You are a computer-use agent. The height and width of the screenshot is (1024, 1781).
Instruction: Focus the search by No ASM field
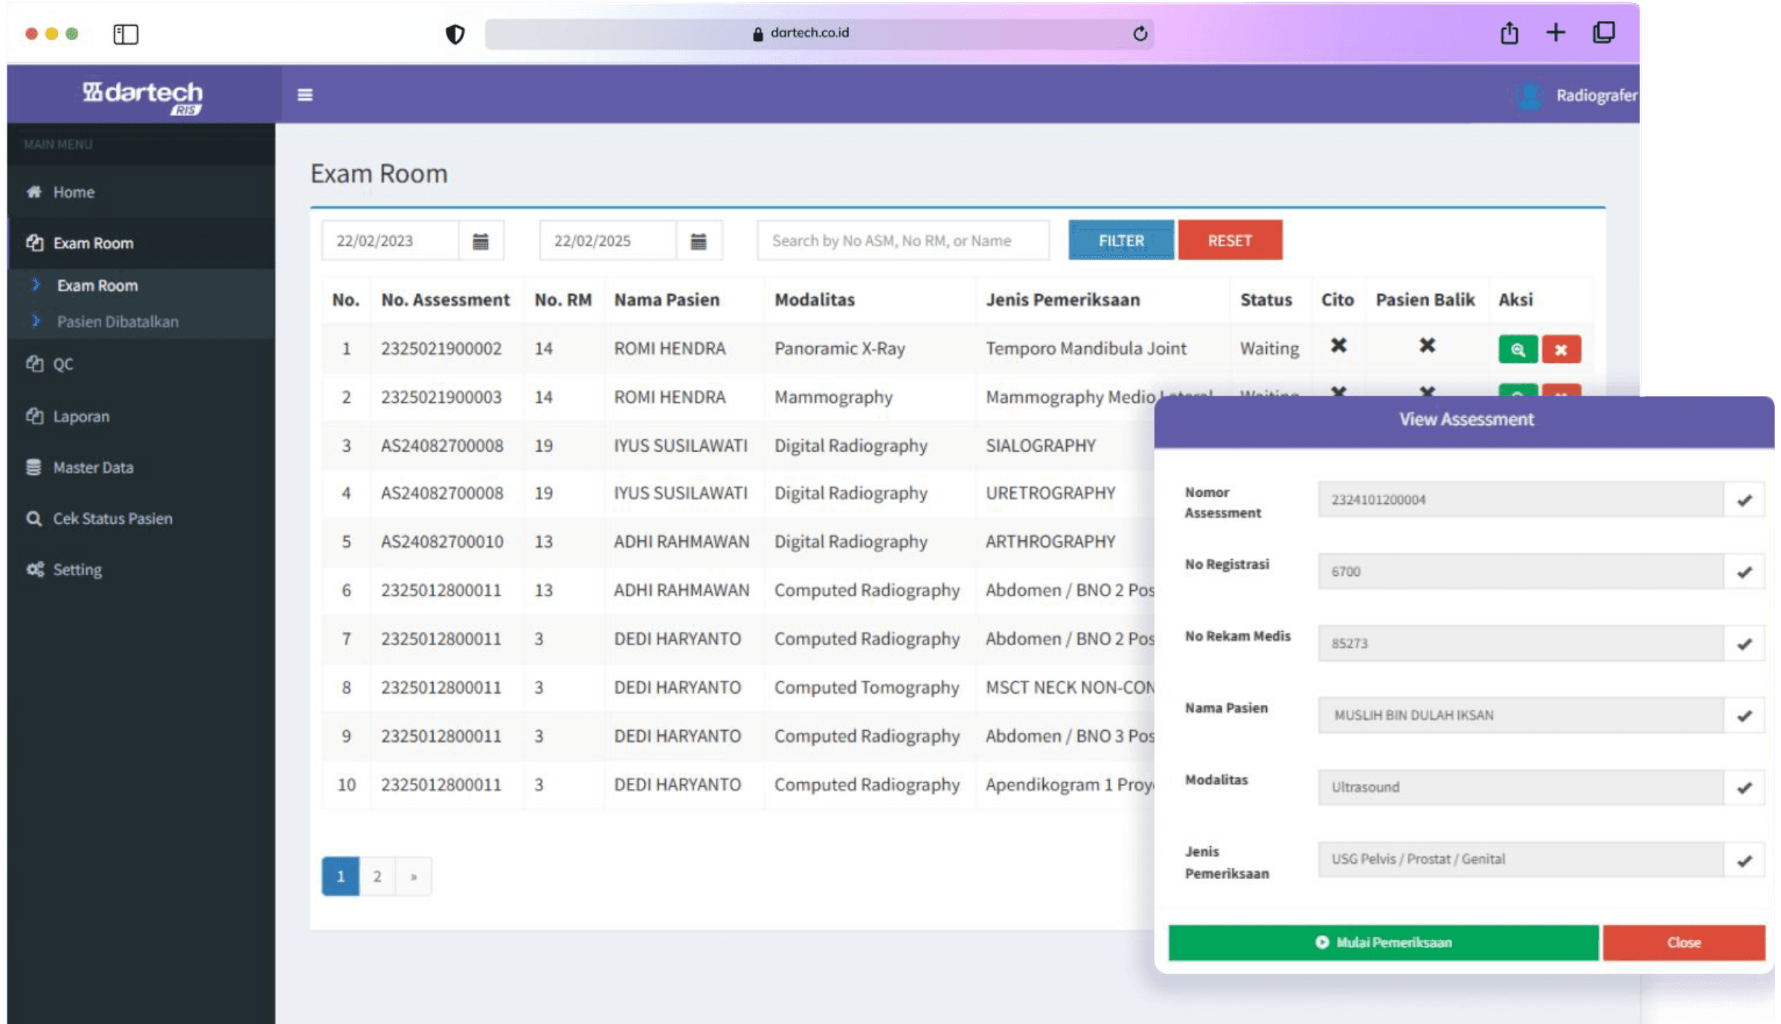pyautogui.click(x=903, y=241)
